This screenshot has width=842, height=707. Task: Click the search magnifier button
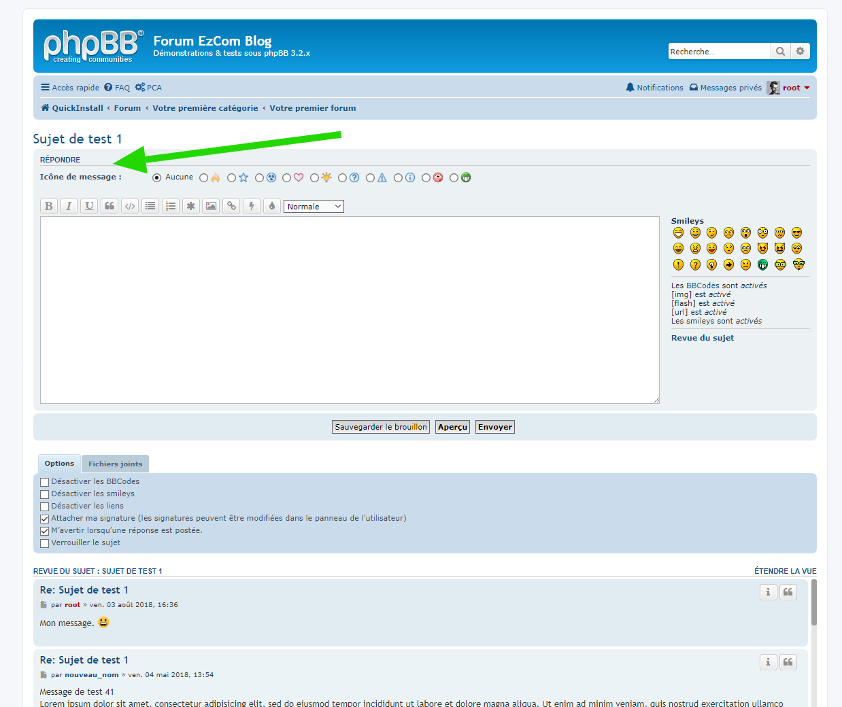(x=780, y=52)
